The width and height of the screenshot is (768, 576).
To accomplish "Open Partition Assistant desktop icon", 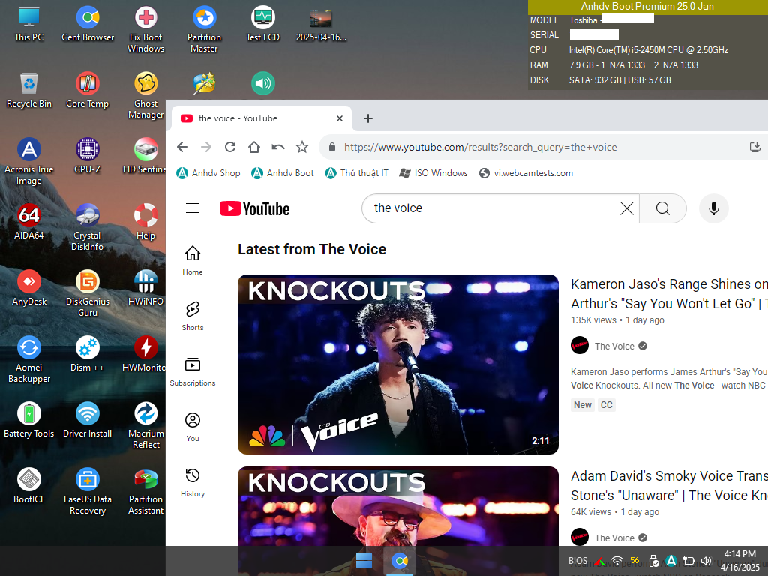I will 146,492.
